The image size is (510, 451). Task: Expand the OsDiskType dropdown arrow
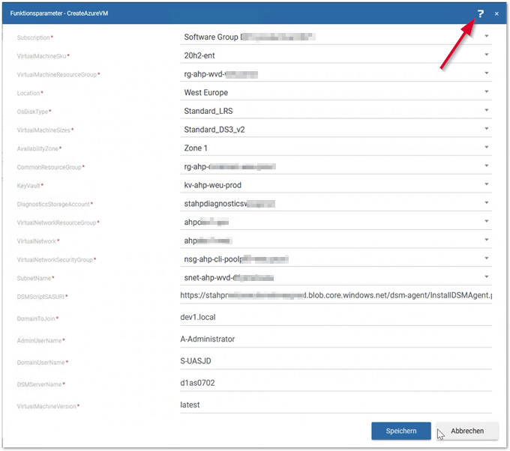coord(486,110)
